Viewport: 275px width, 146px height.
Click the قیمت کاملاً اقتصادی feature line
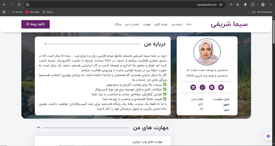pos(135,99)
